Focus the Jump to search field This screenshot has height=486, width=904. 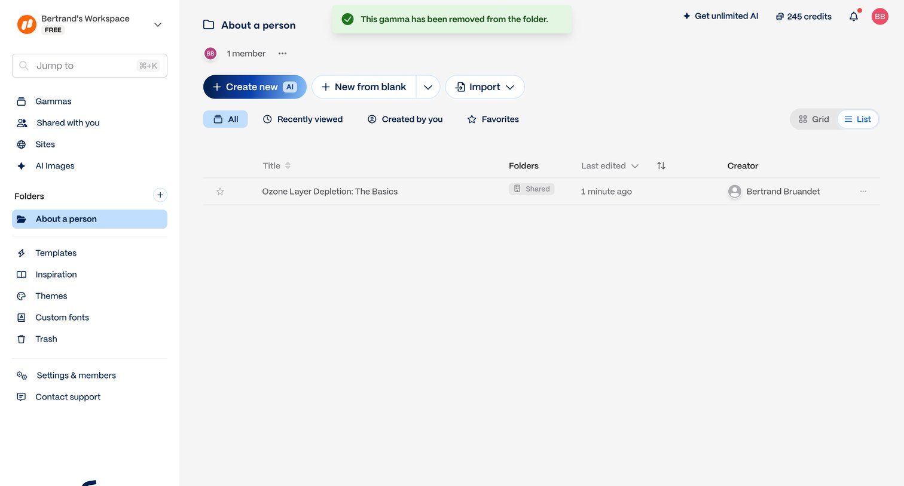click(x=90, y=66)
